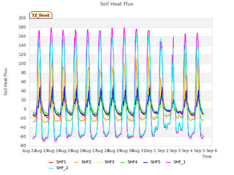Click the -80 y-axis tick label
This screenshot has height=175, width=234.
click(23, 145)
